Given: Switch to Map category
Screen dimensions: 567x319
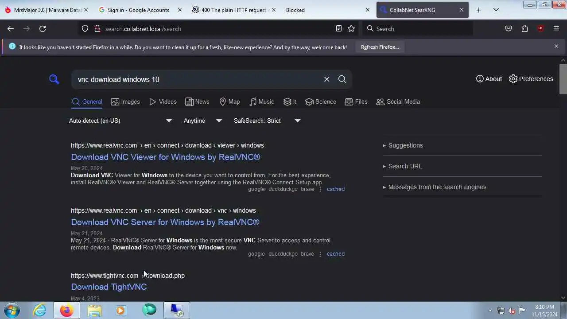Looking at the screenshot, I should 229,102.
